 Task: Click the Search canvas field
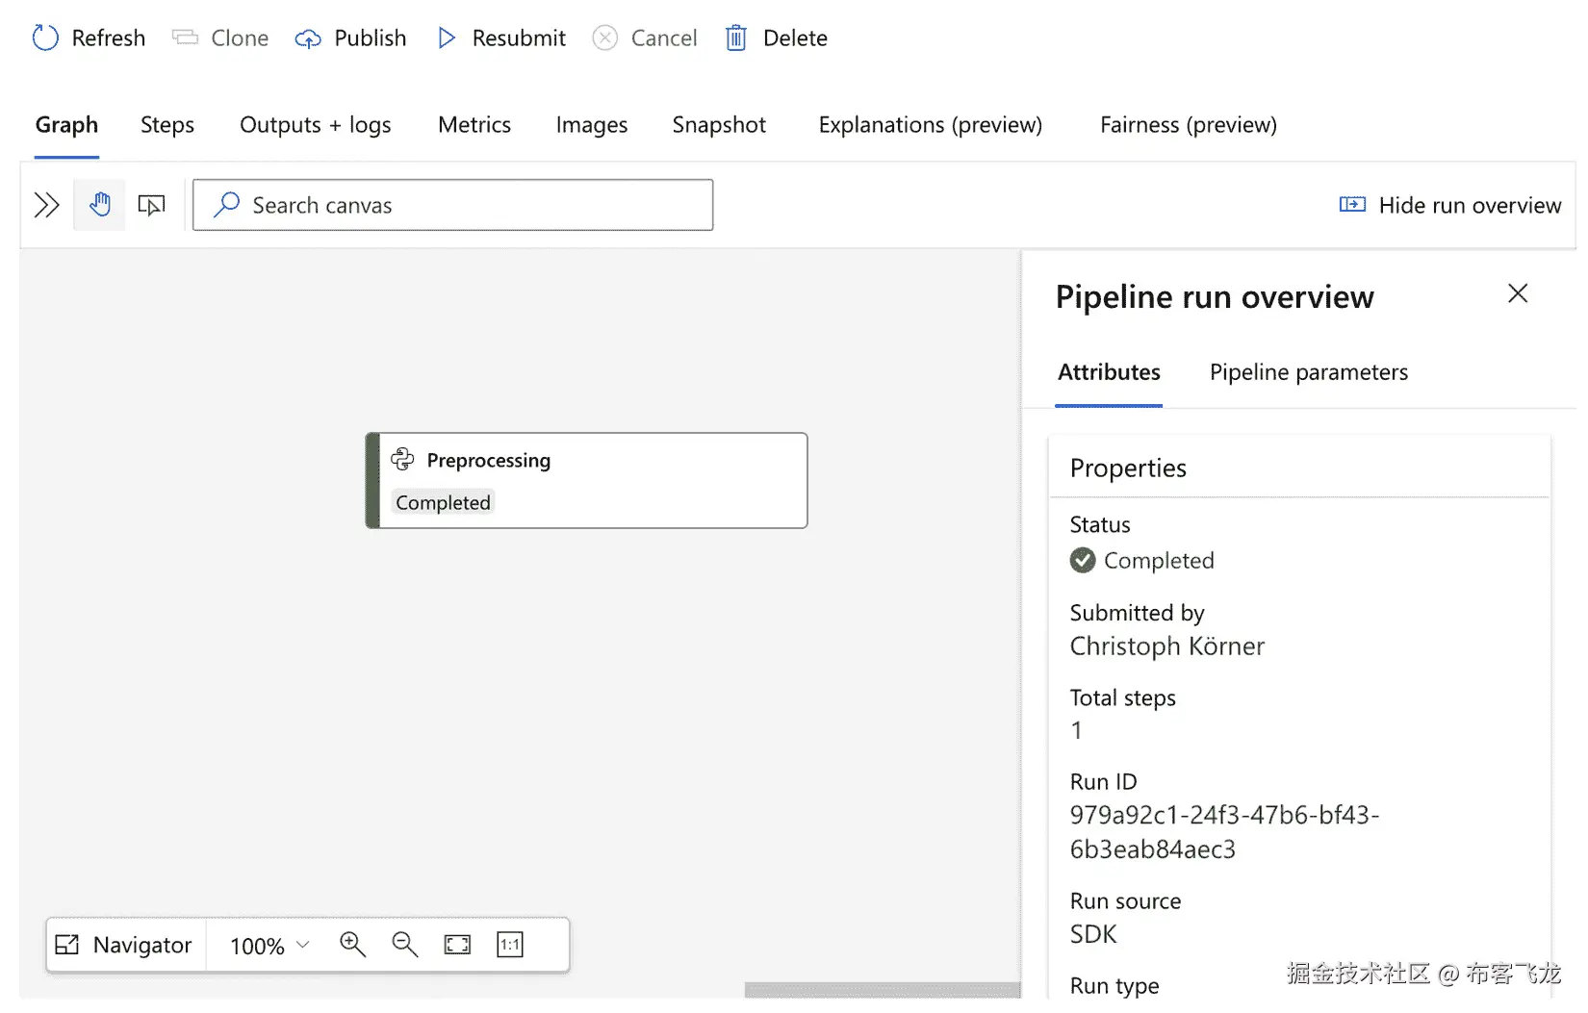pyautogui.click(x=452, y=205)
